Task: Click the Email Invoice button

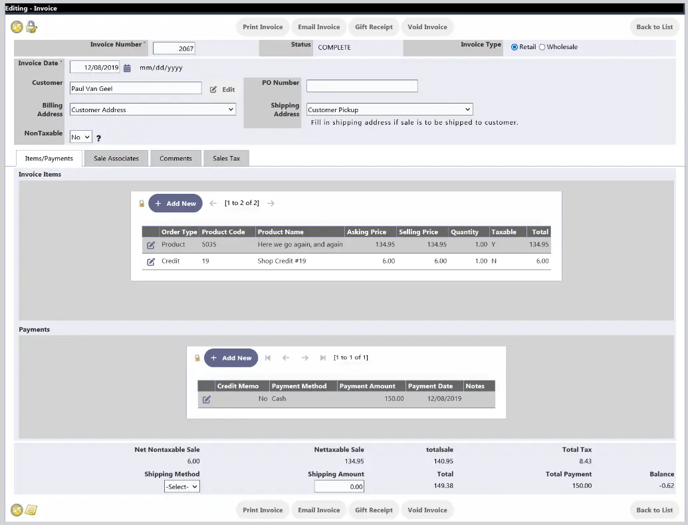Action: point(319,27)
